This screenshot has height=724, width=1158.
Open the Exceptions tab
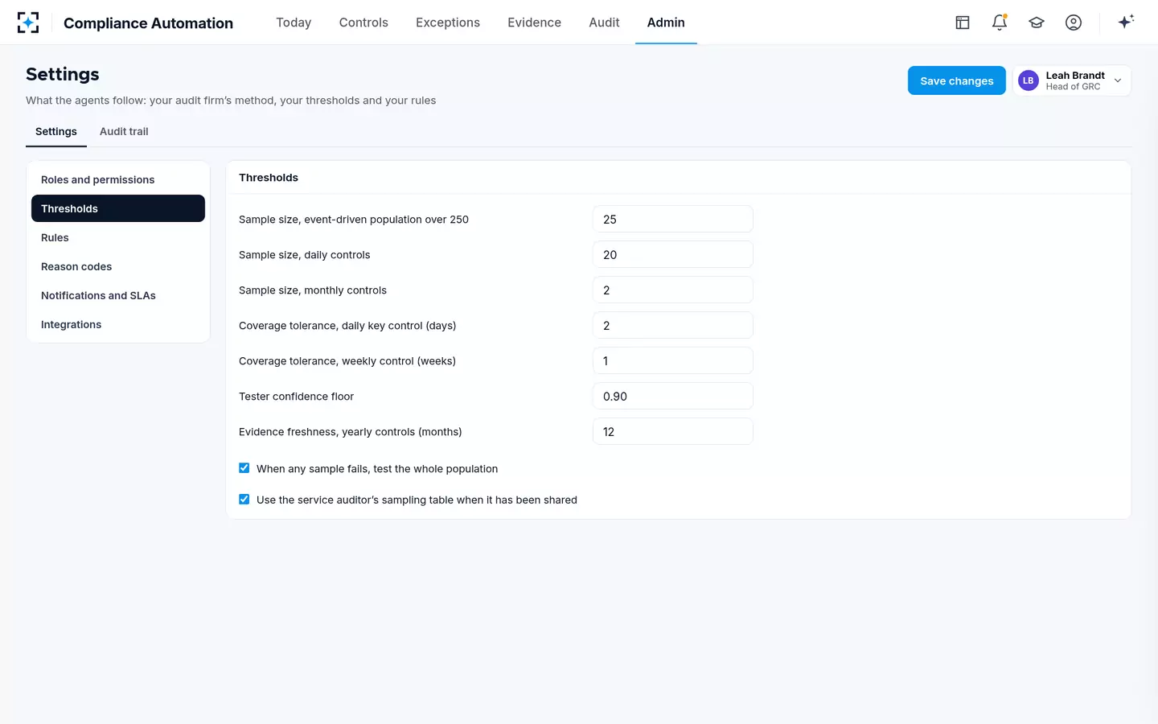tap(448, 23)
